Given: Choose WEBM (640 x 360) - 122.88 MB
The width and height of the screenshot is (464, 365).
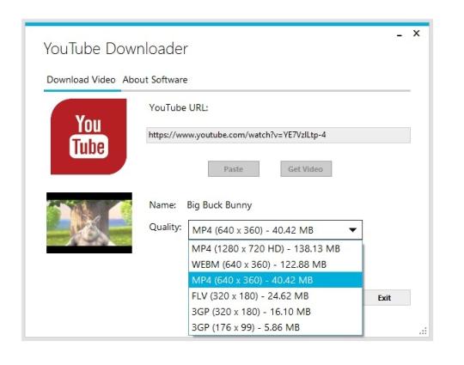Looking at the screenshot, I should coord(275,265).
